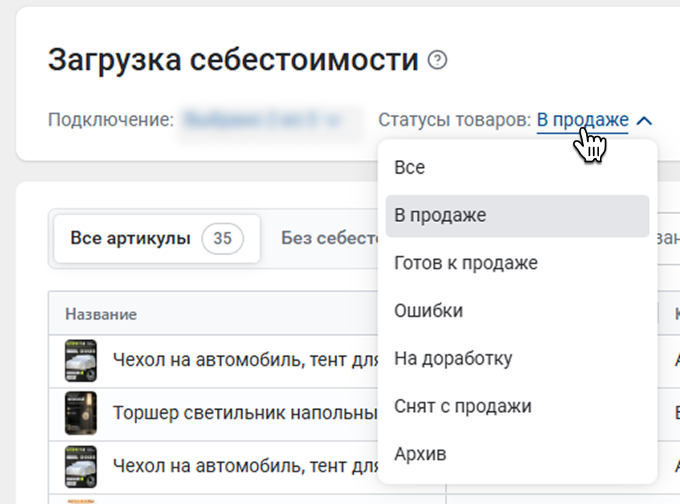Click the floor lamp product thumbnail

[81, 412]
